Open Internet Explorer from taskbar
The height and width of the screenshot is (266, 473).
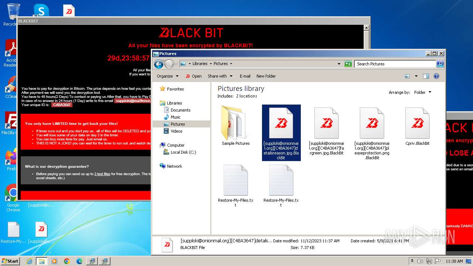[x=29, y=261]
